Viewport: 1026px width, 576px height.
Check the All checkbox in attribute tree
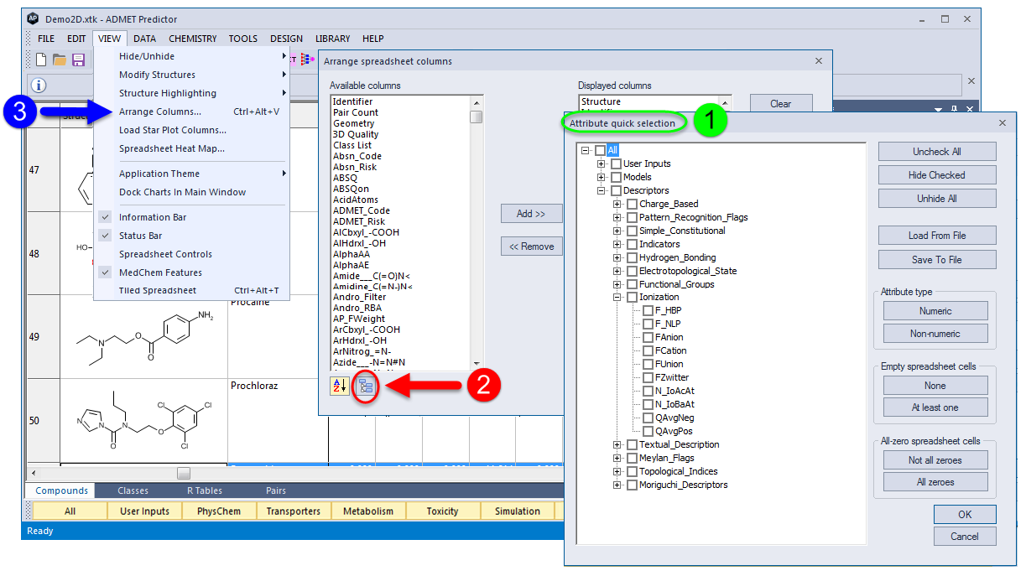(x=600, y=150)
